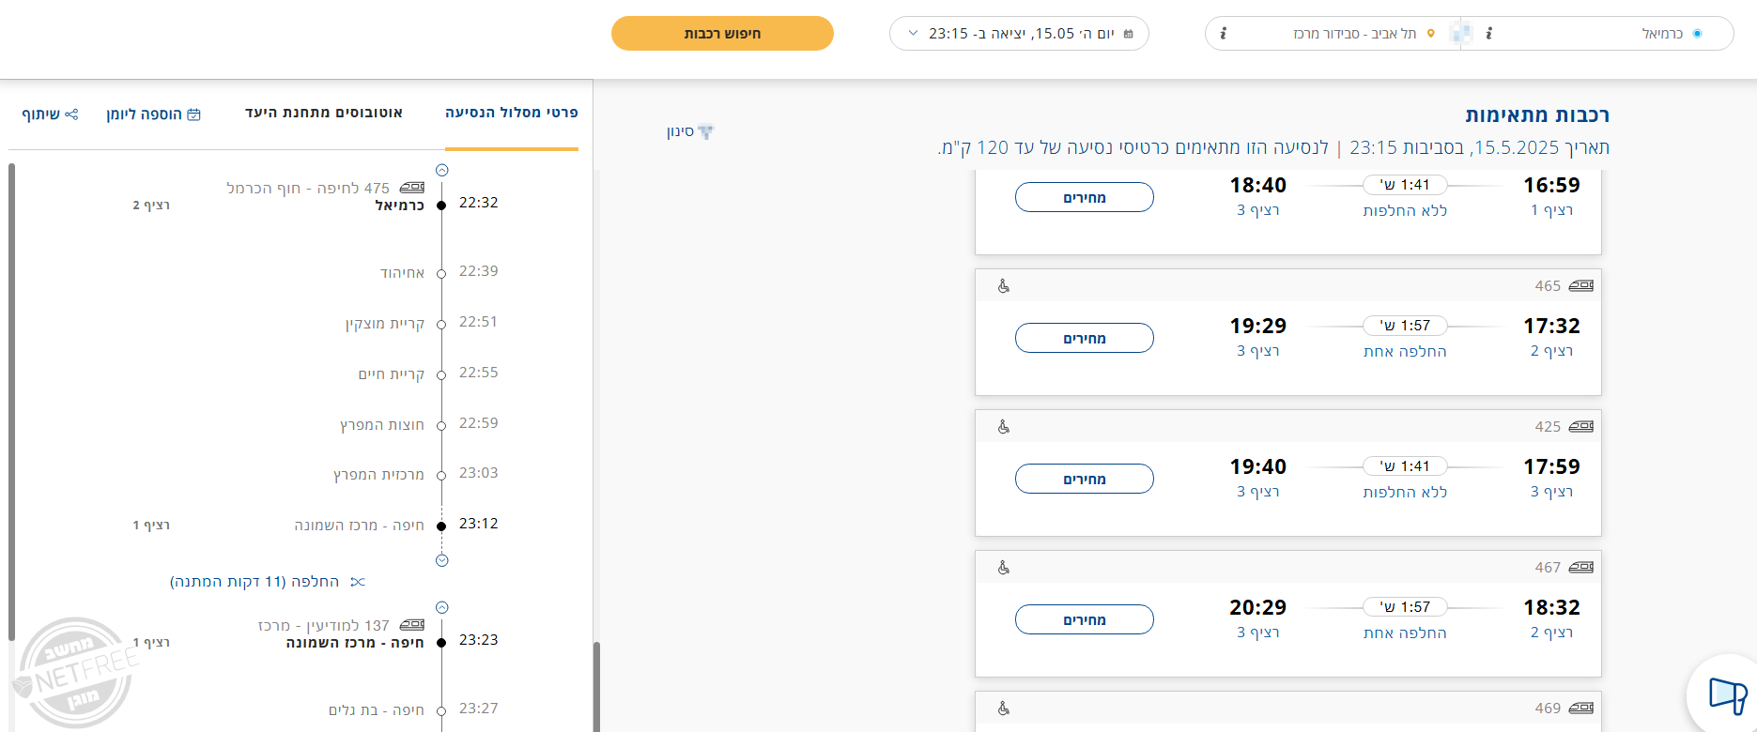Click the info icon beside the Karmiel origin
Screen dimensions: 1757x732
point(1489,34)
